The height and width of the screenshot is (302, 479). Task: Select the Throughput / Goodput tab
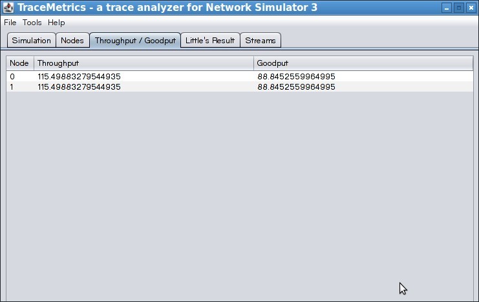[x=135, y=40]
